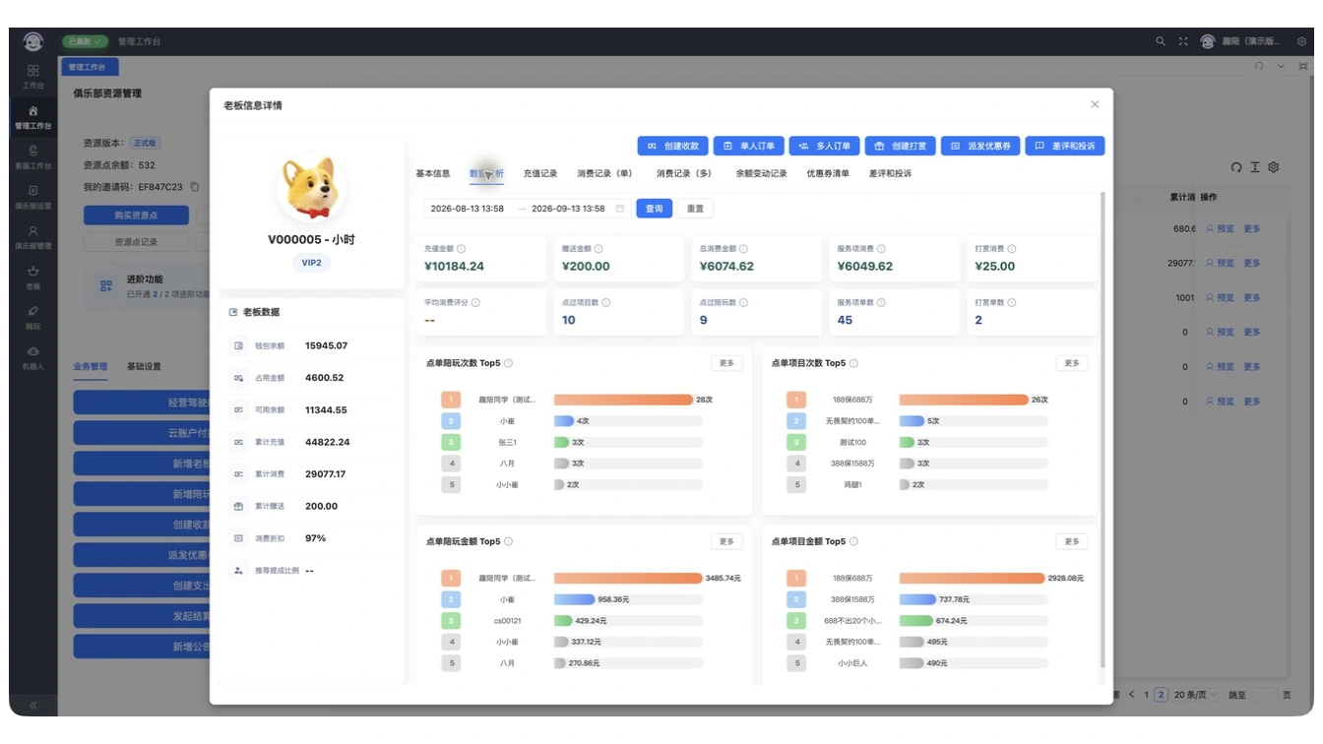Click refresh icon above background table

(1236, 167)
